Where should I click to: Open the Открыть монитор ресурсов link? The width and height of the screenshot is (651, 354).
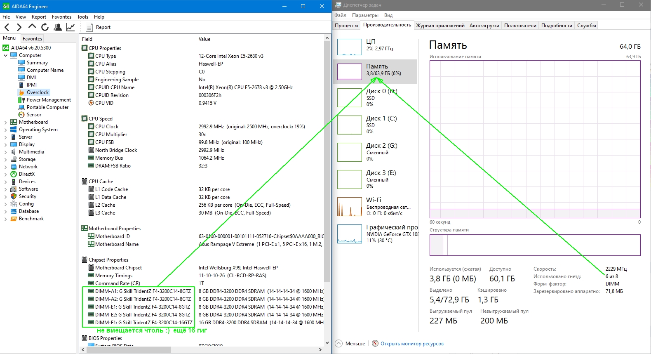click(x=412, y=343)
